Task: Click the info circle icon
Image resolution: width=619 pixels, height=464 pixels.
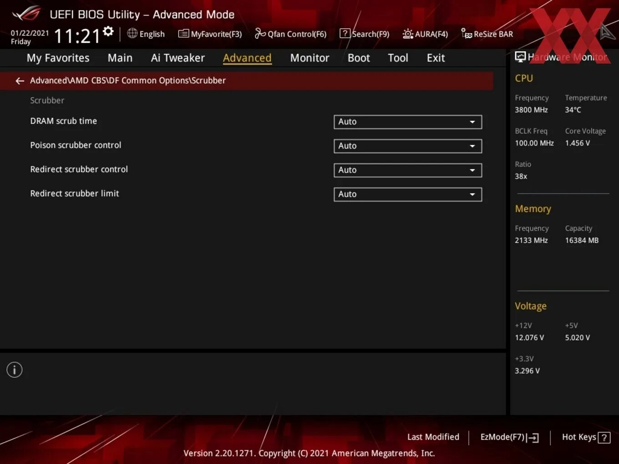Action: click(15, 370)
